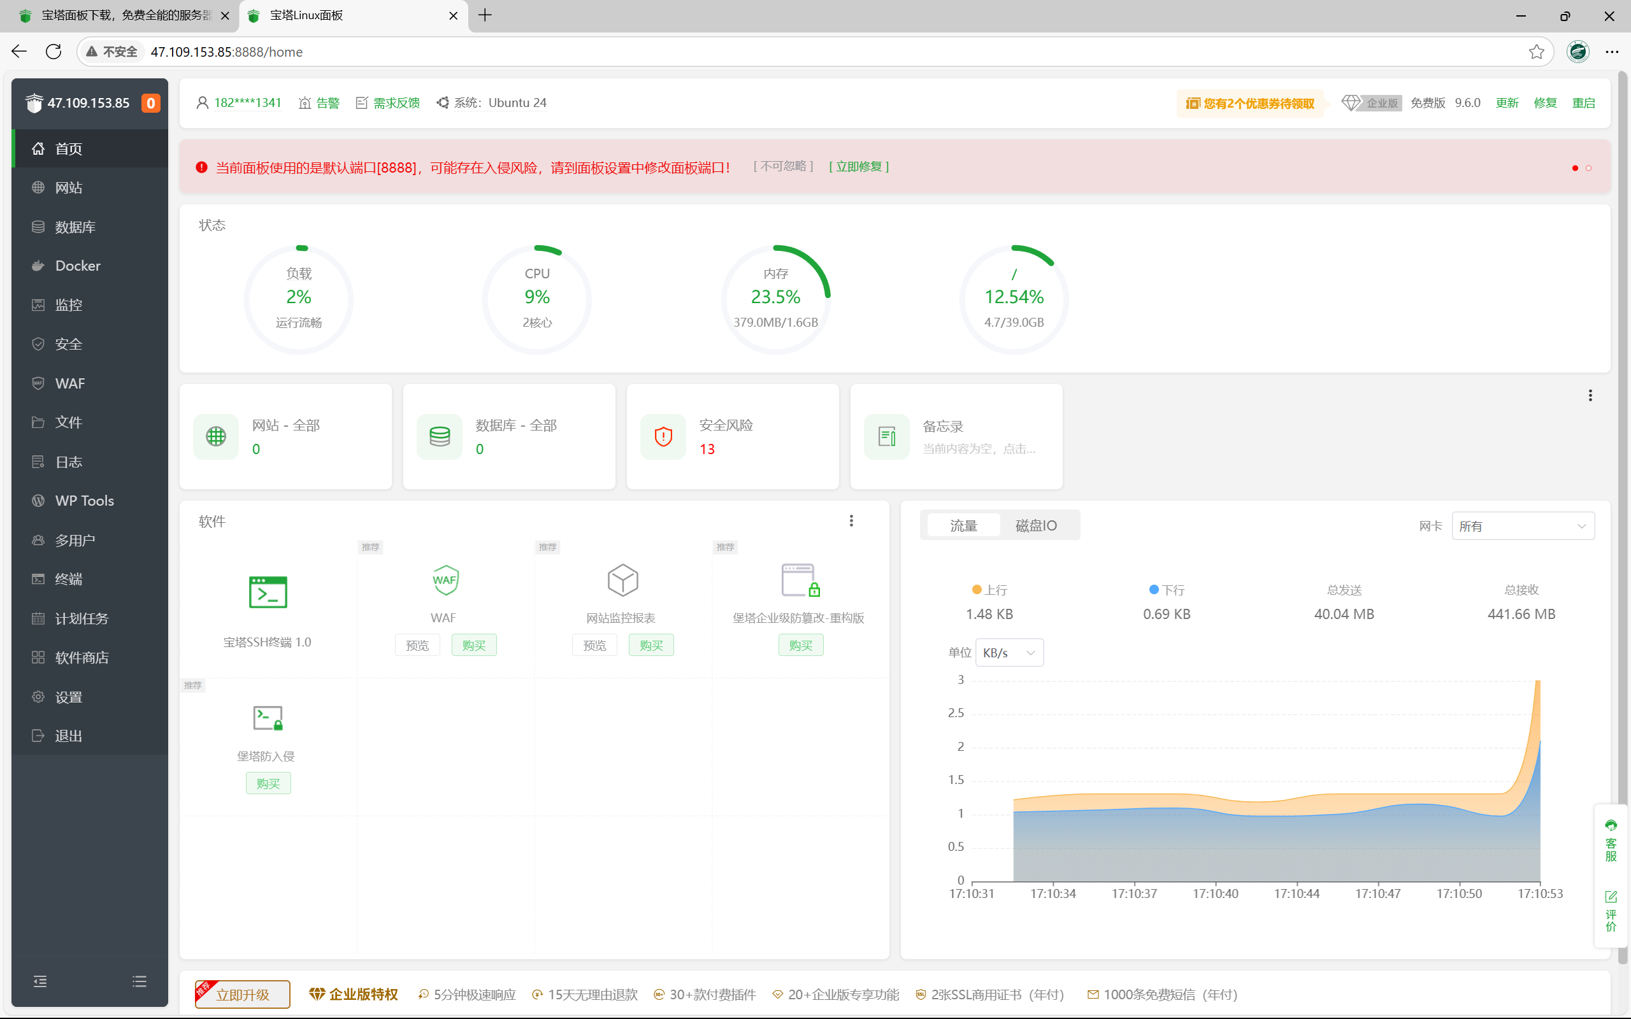Viewport: 1631px width, 1019px height.
Task: Open the Docker sidebar icon
Action: 38,266
